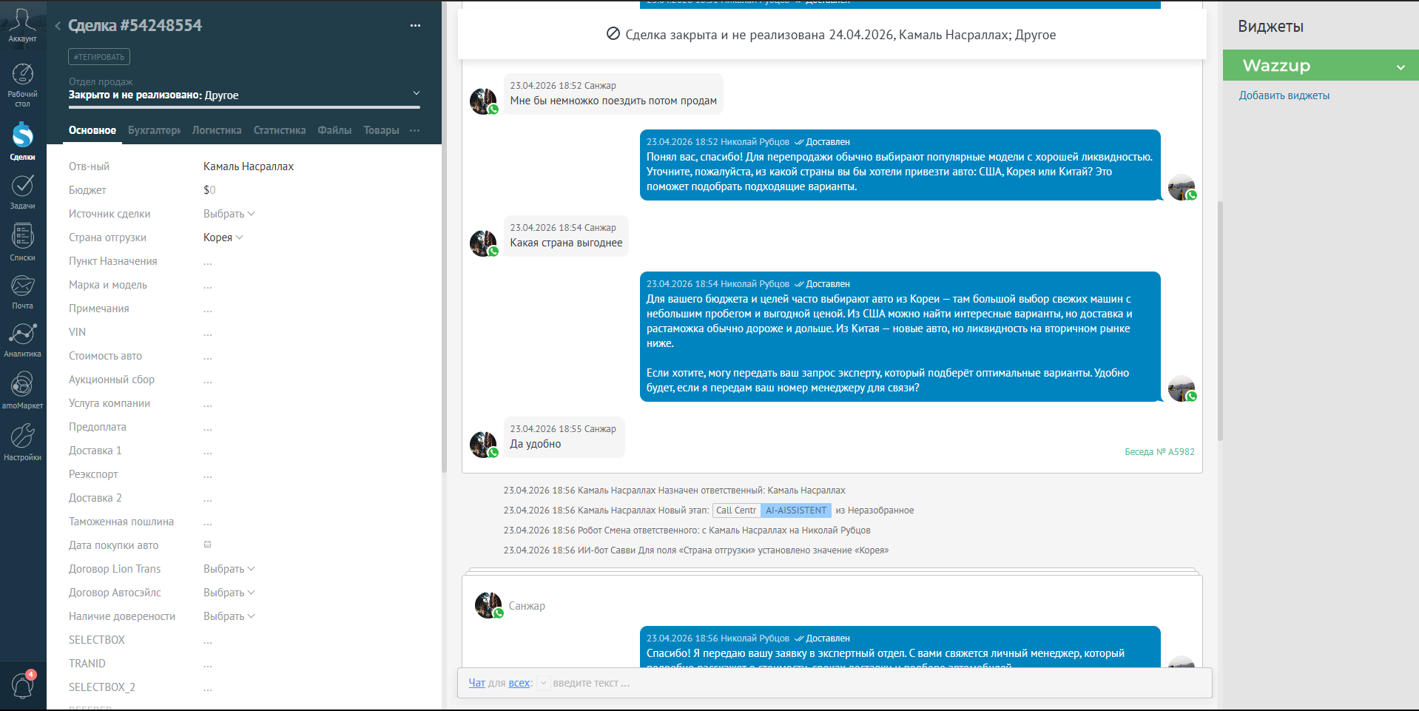Switch to the Логистика tab

click(x=217, y=130)
